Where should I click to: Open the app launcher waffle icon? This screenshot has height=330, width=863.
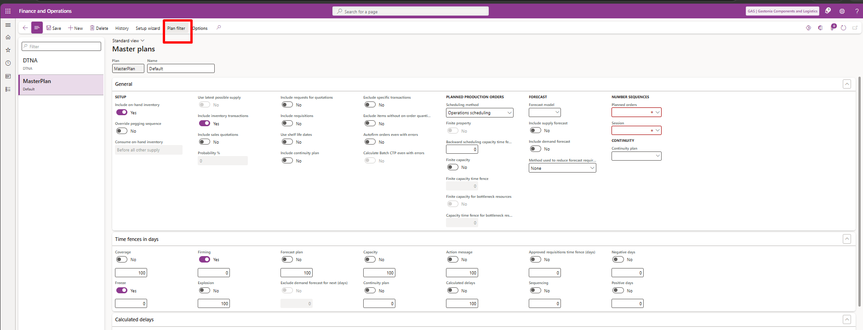8,11
